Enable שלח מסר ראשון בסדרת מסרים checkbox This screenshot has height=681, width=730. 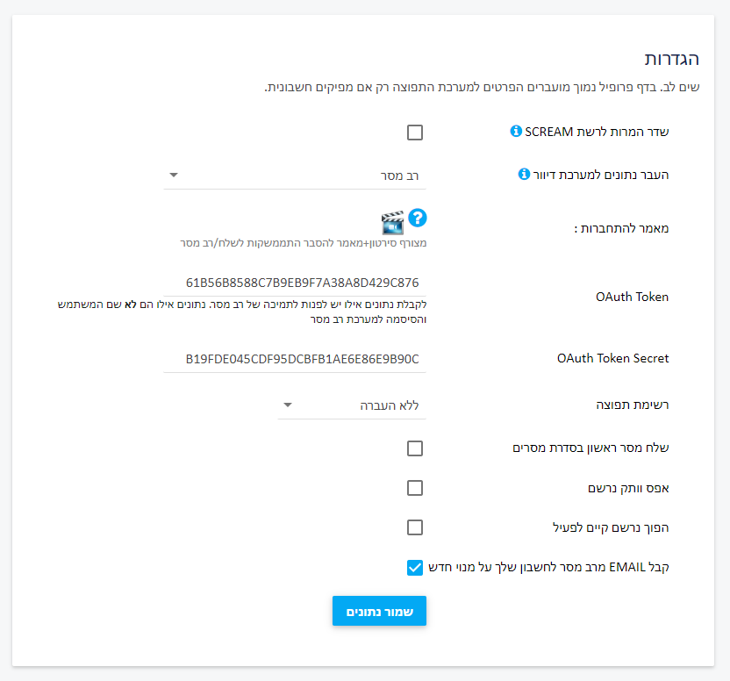pos(415,448)
